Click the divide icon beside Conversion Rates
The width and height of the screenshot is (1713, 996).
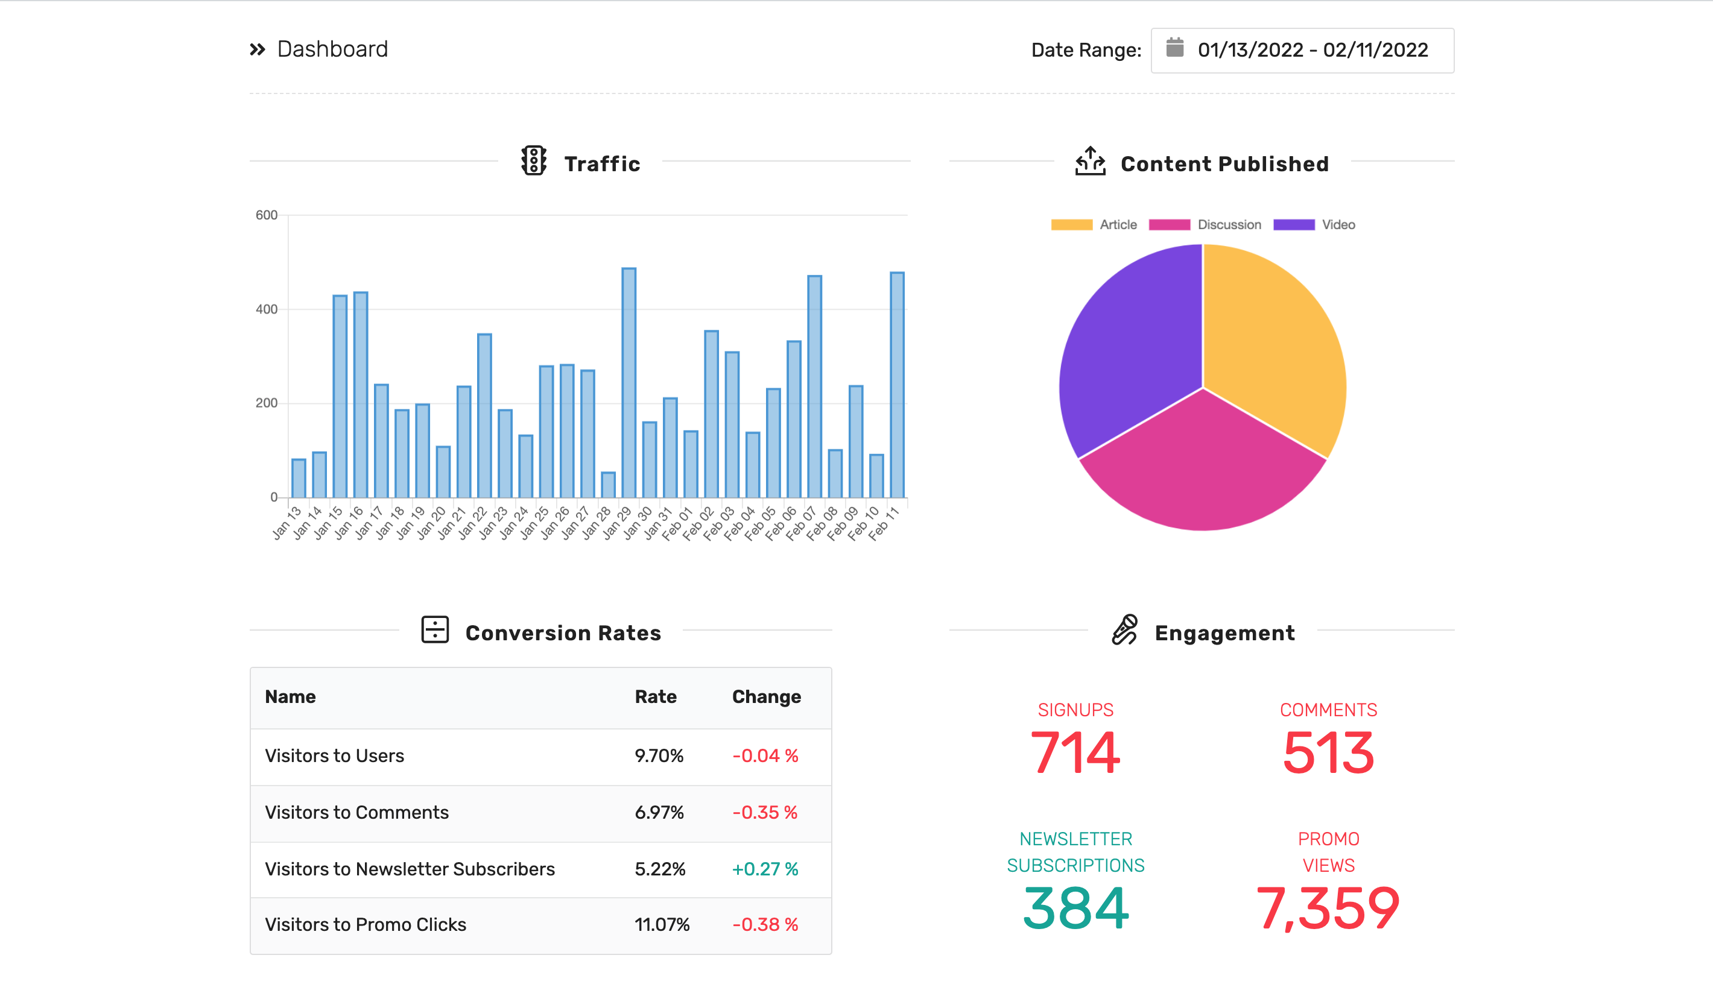[435, 630]
